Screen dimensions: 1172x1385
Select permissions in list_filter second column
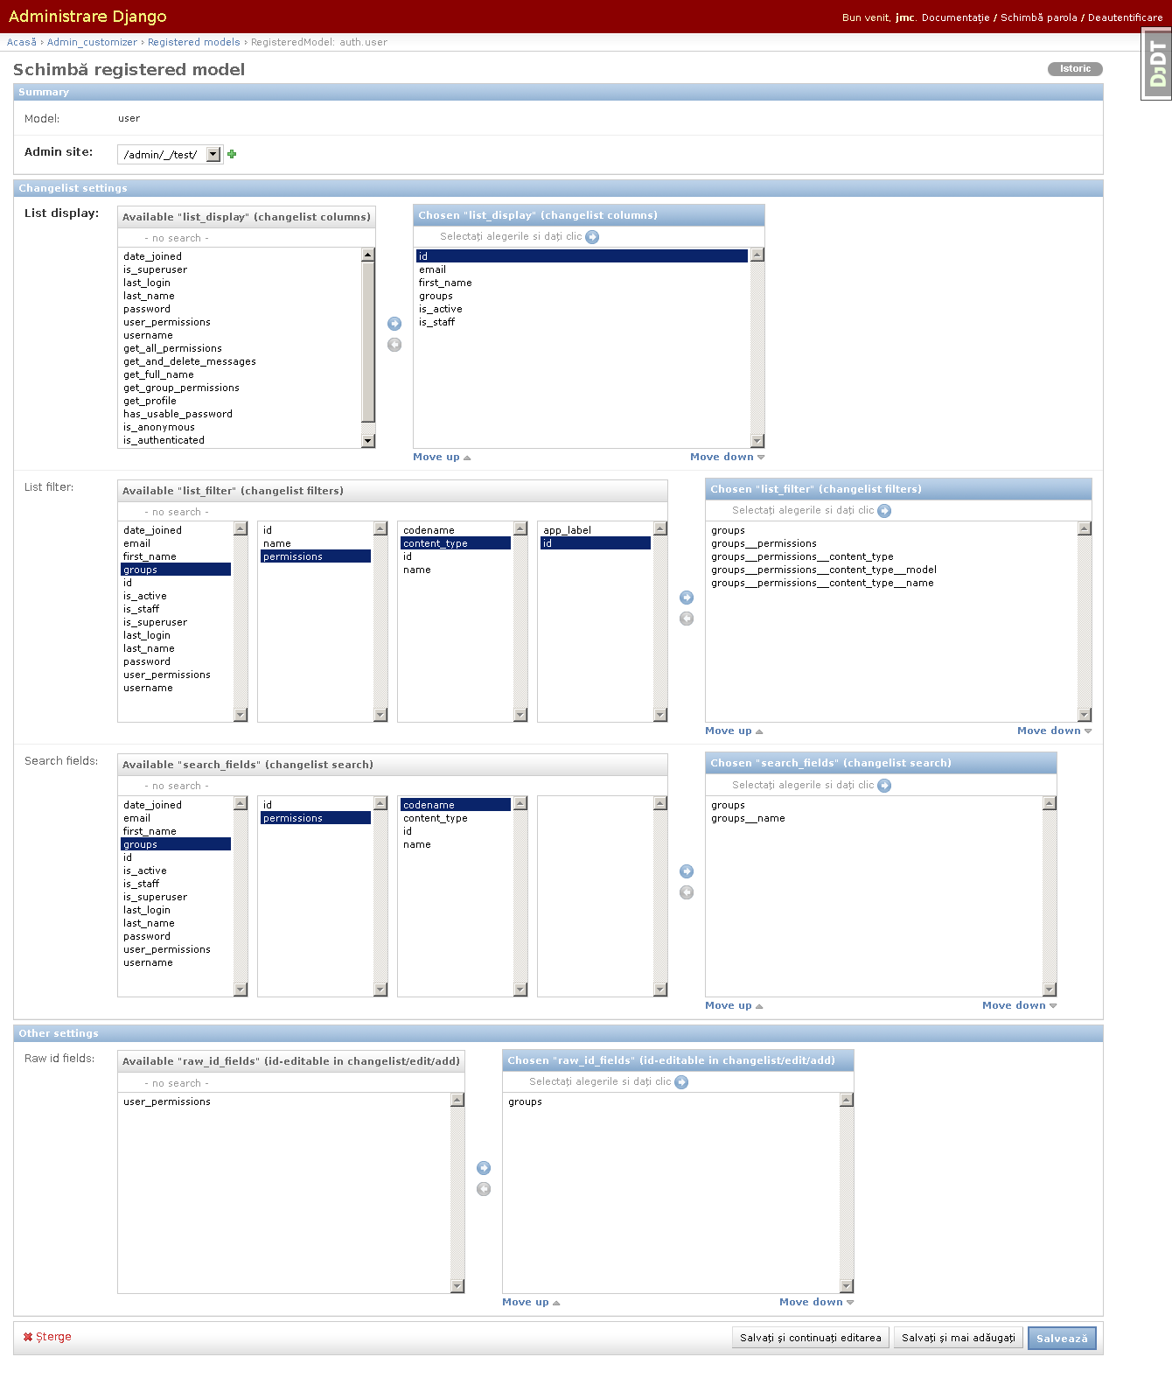[x=316, y=556]
